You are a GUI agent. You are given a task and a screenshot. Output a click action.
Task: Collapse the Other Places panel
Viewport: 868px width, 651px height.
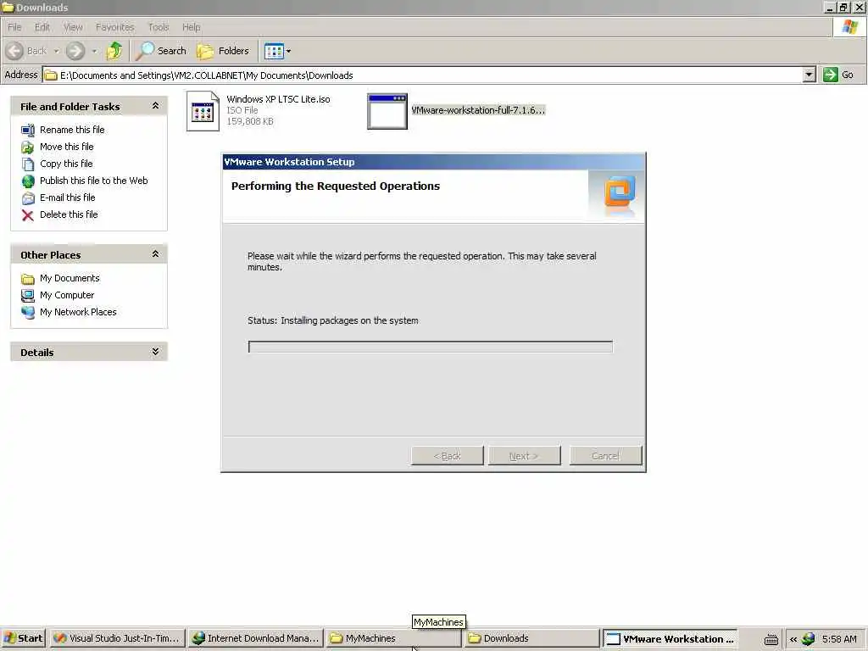coord(156,254)
